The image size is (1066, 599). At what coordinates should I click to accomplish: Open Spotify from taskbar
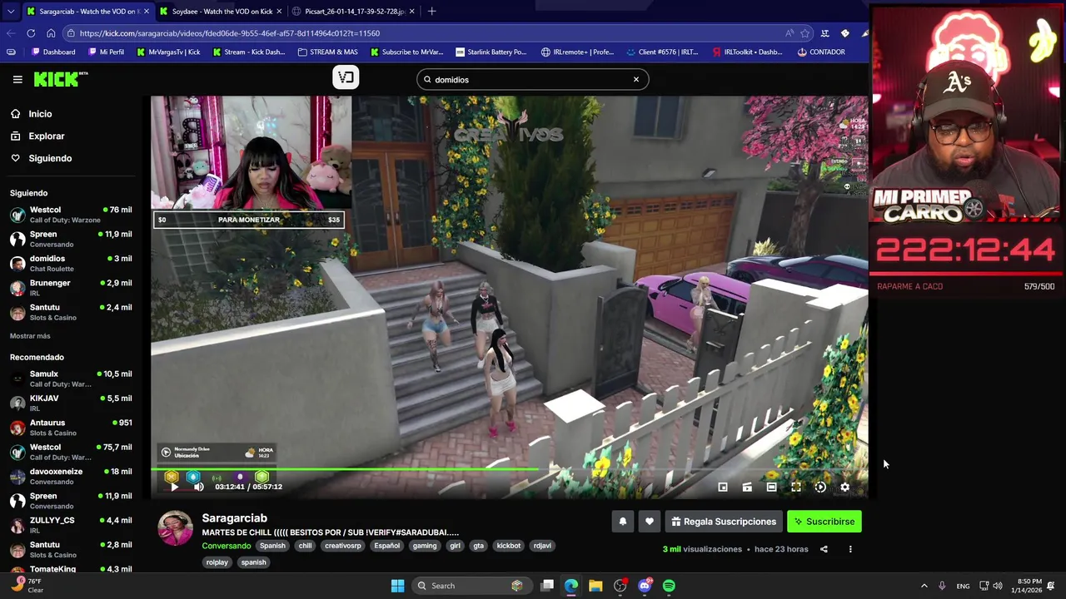pyautogui.click(x=669, y=586)
